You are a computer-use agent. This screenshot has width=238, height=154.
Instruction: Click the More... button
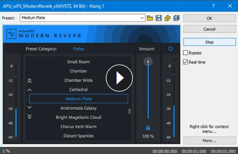pyautogui.click(x=210, y=141)
